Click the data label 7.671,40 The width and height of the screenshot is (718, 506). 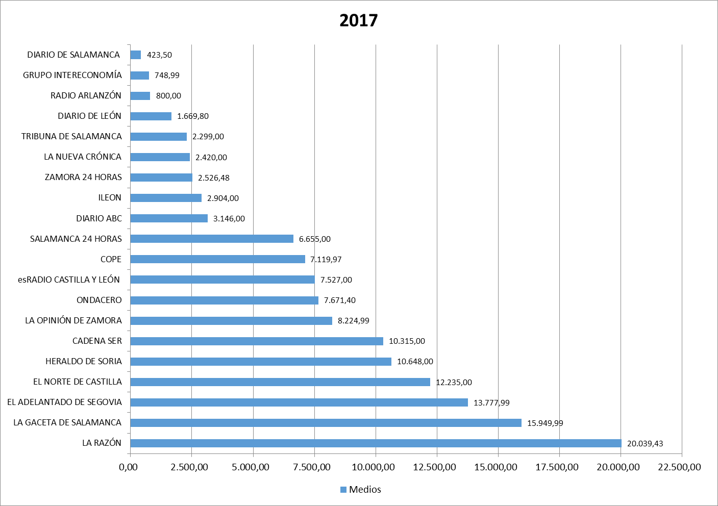pos(340,300)
